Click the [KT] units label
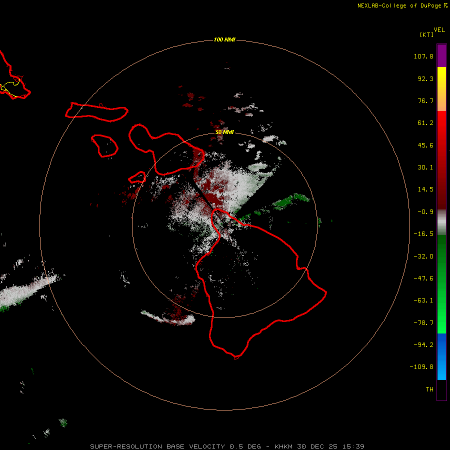Image resolution: width=450 pixels, height=450 pixels. point(426,34)
